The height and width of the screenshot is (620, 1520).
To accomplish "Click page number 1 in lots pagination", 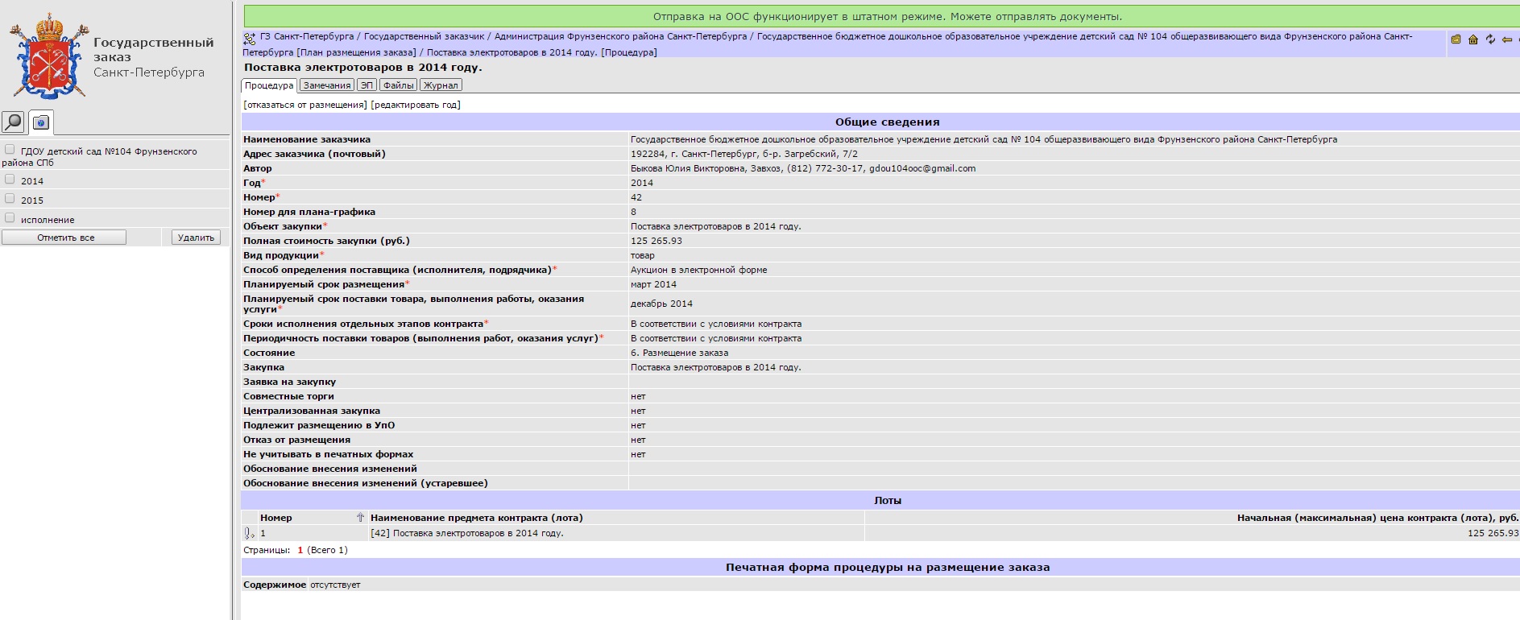I will (300, 550).
